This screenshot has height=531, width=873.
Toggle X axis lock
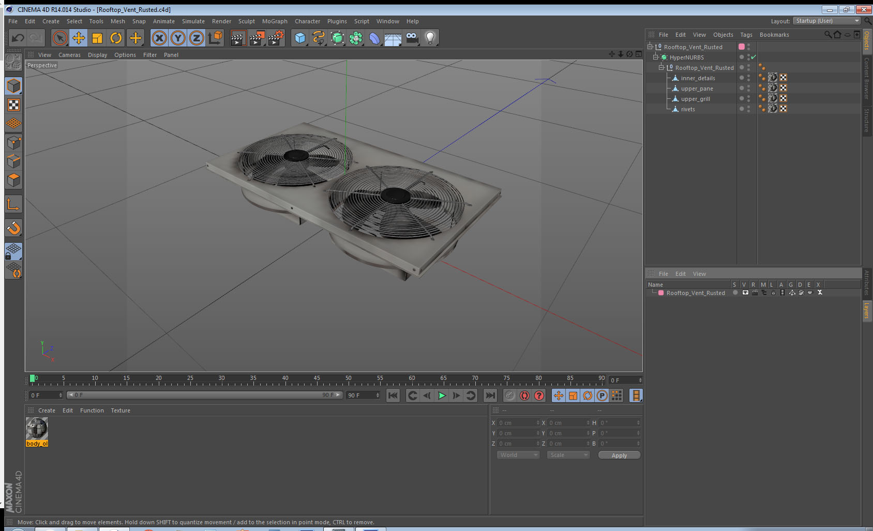[159, 38]
